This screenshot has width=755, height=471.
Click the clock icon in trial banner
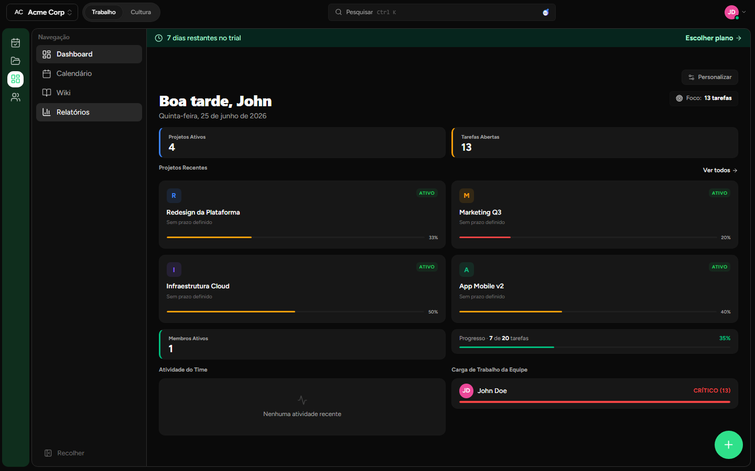point(159,38)
